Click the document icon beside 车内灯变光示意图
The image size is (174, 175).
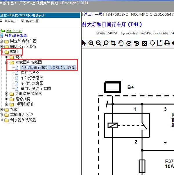(x=17, y=88)
